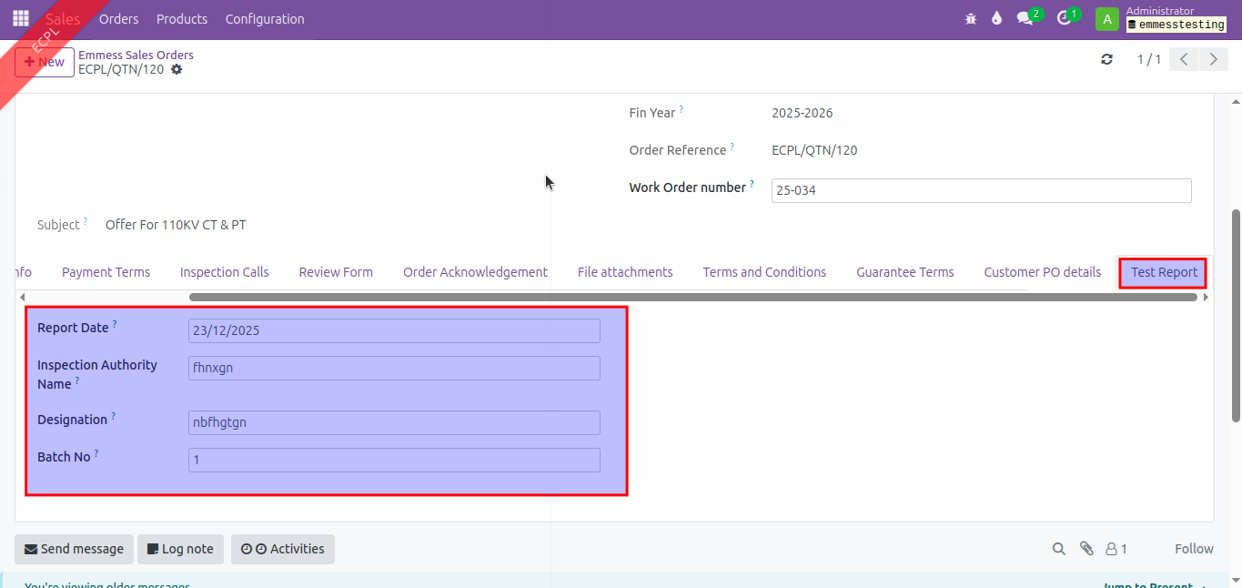Search messages with the magnifier icon

(x=1058, y=549)
